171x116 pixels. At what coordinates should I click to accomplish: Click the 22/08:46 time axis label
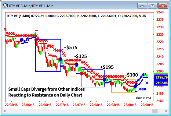click(x=113, y=105)
